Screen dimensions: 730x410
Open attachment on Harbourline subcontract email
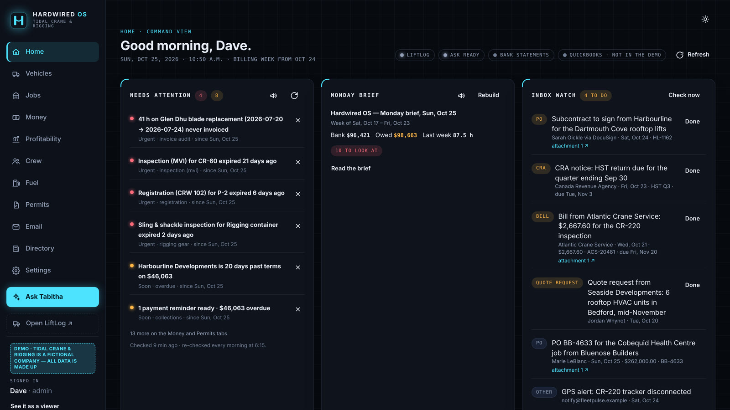coord(570,146)
